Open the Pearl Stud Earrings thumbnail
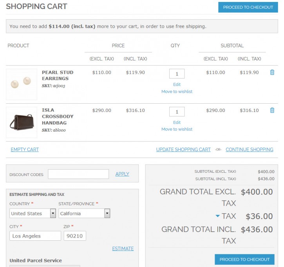This screenshot has width=284, height=267. (x=22, y=84)
